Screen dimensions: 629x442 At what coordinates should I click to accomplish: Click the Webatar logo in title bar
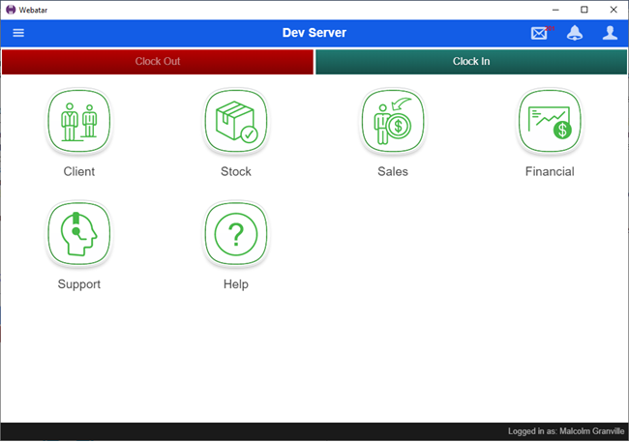(x=10, y=9)
